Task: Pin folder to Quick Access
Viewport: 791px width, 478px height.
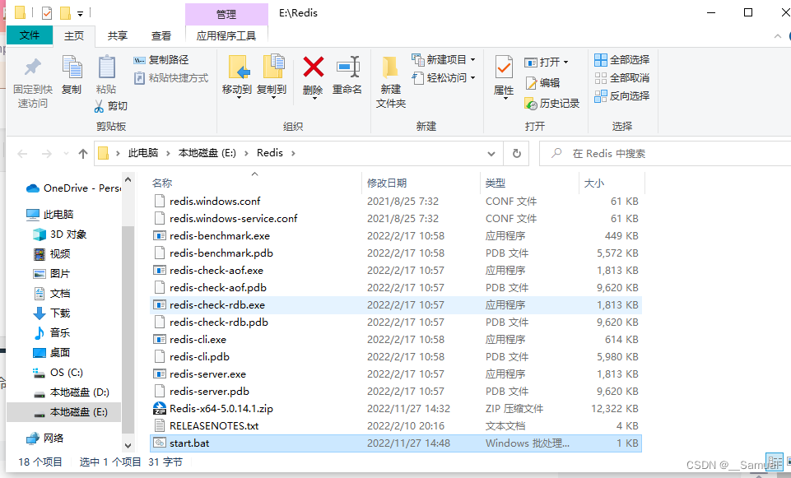Action: pos(33,81)
